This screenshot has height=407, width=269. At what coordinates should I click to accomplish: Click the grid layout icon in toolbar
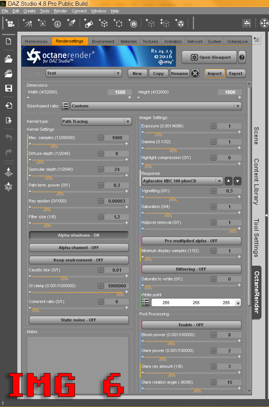[247, 23]
